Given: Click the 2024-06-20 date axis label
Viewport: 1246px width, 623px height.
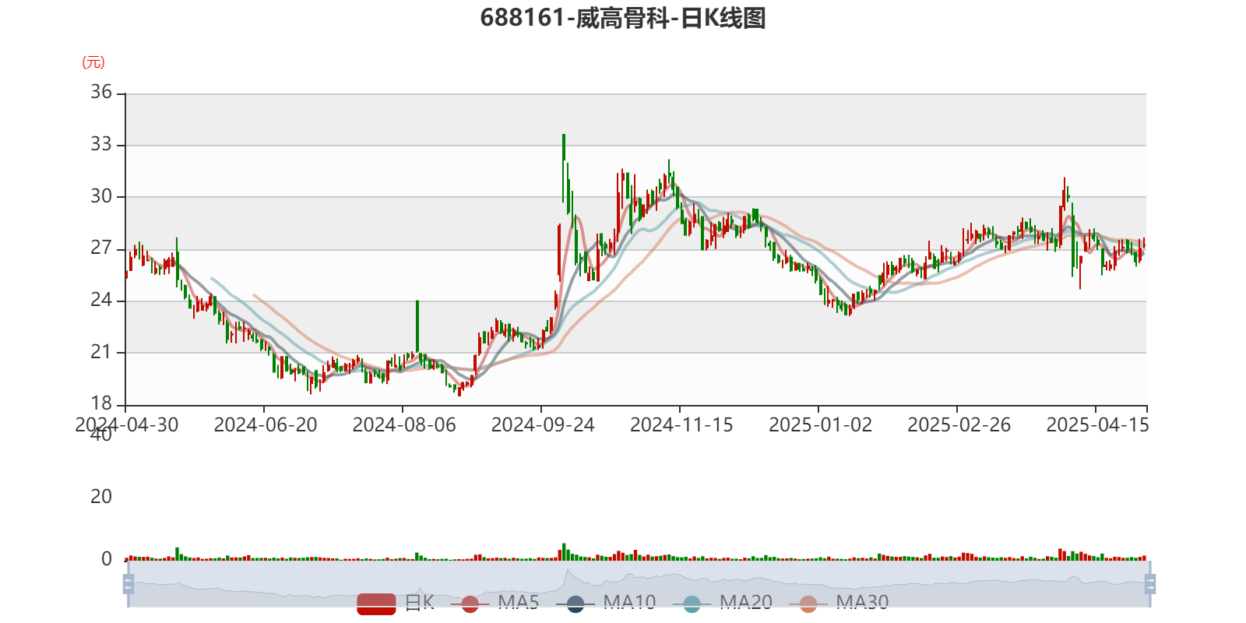Looking at the screenshot, I should coord(266,424).
